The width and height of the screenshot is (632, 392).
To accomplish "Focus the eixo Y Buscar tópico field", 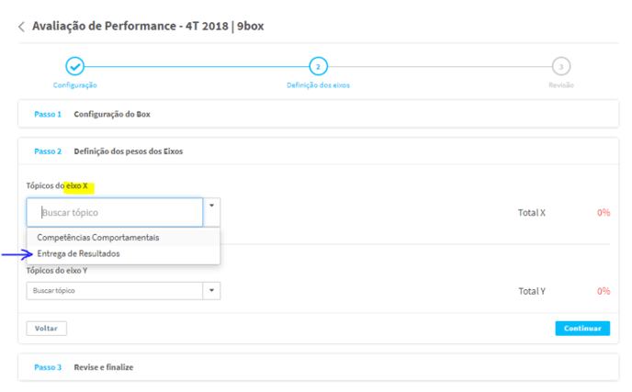I will pos(115,290).
